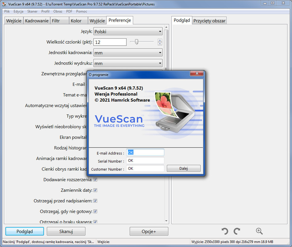Rotate image right with clockwise arrow
Image resolution: width=292 pixels, height=247 pixels.
tap(237, 231)
